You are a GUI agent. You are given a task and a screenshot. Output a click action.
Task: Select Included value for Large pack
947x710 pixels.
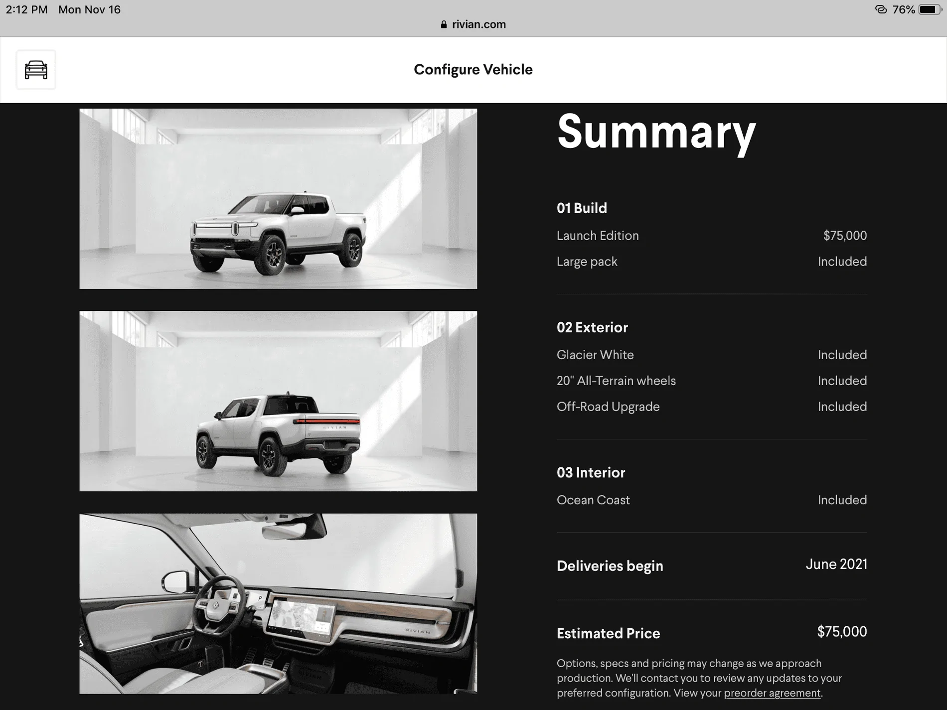tap(842, 262)
